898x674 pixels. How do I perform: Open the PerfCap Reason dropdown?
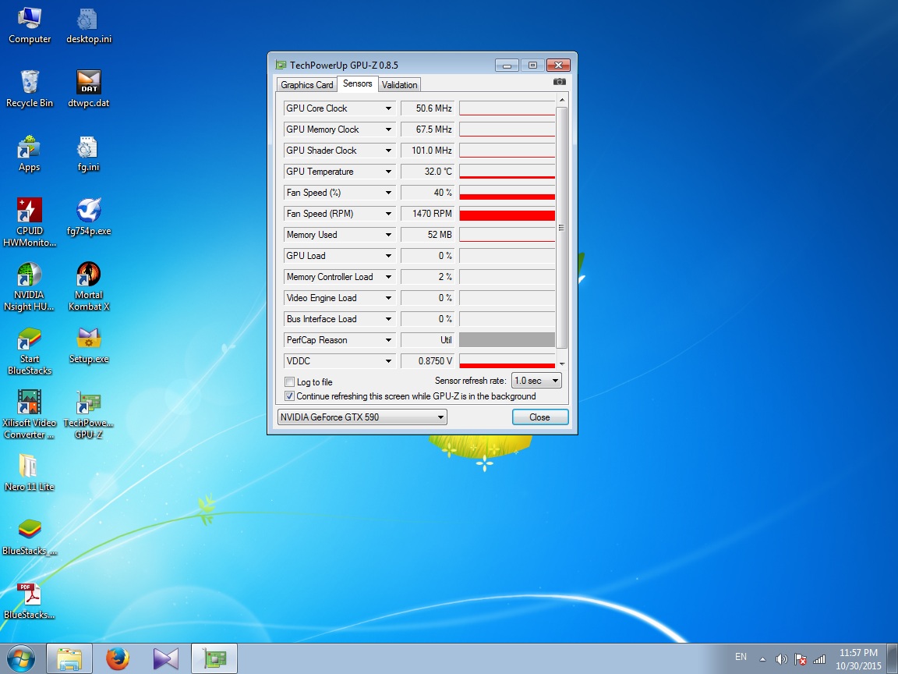[388, 340]
